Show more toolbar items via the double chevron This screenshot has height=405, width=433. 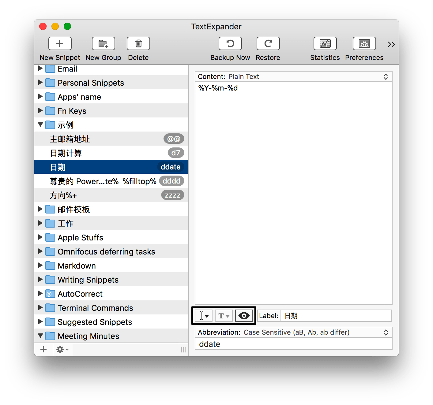tap(391, 44)
